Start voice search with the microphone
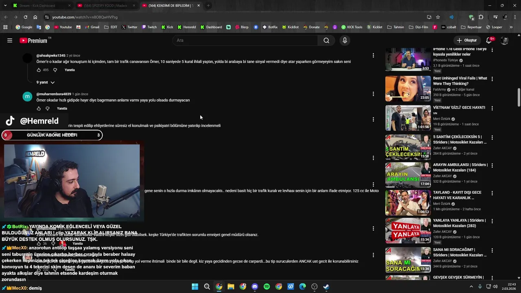521x293 pixels. pos(345,40)
